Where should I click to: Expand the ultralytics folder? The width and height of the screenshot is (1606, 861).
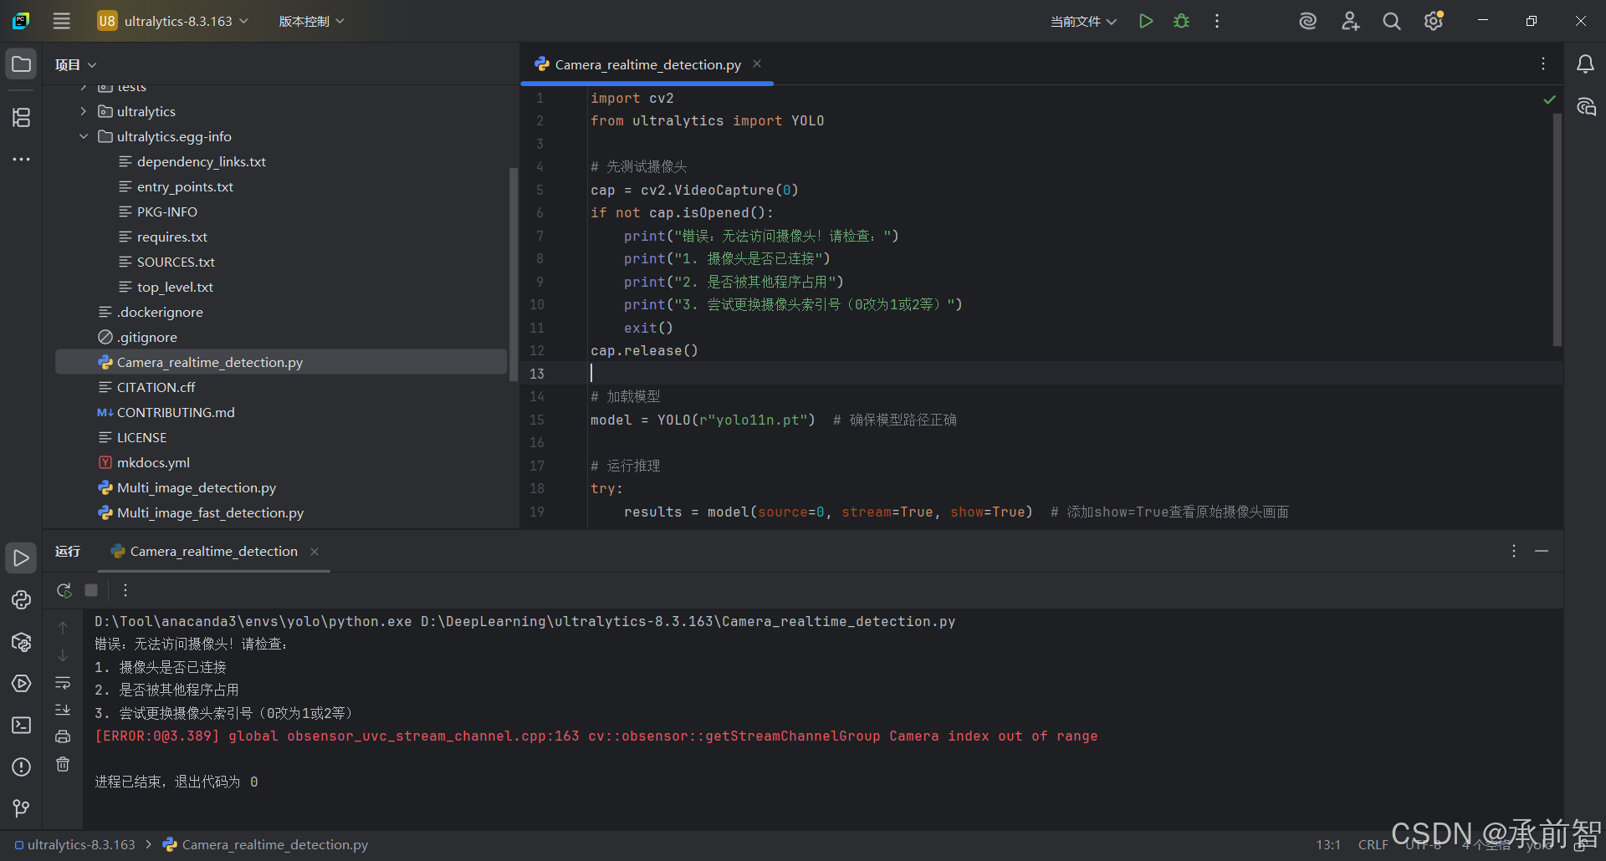click(83, 111)
